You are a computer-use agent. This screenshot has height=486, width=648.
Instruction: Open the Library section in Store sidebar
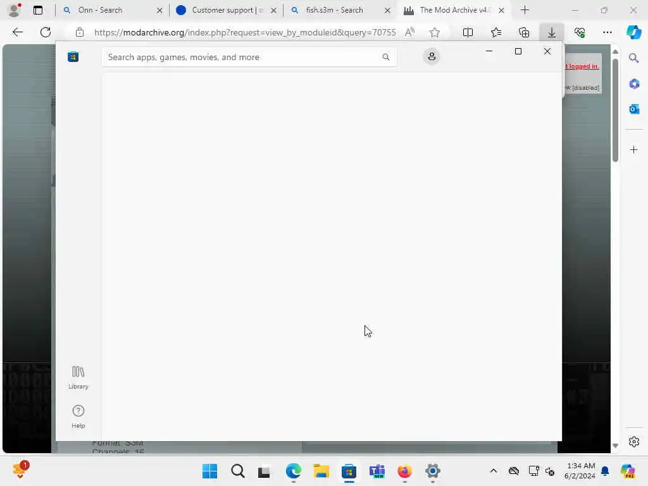[x=78, y=377]
